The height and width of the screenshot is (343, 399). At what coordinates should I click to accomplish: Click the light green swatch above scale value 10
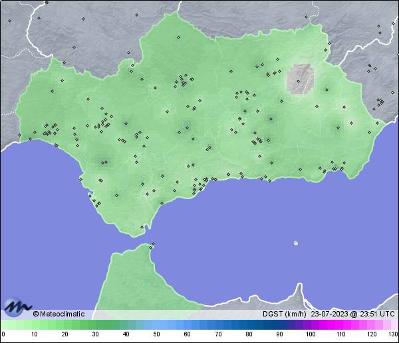click(36, 324)
